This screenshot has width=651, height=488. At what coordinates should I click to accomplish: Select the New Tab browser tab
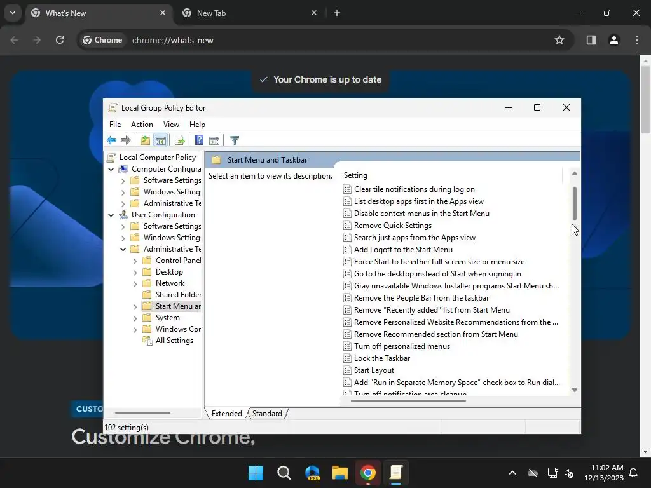tap(250, 13)
